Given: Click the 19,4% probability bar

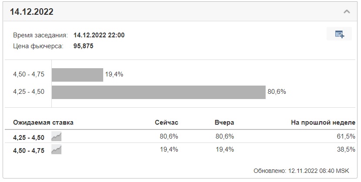Looking at the screenshot, I should (78, 75).
